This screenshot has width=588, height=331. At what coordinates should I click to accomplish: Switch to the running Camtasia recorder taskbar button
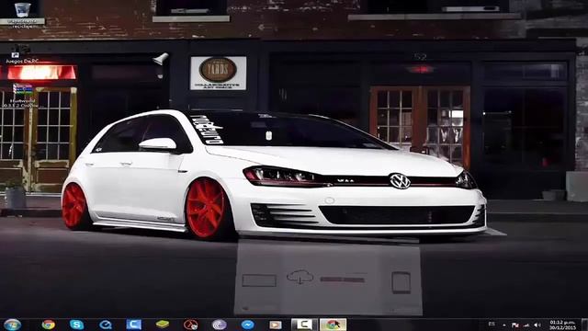pyautogui.click(x=304, y=325)
